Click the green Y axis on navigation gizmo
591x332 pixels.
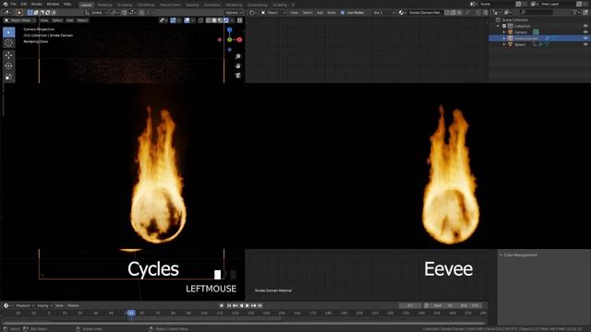pyautogui.click(x=230, y=40)
